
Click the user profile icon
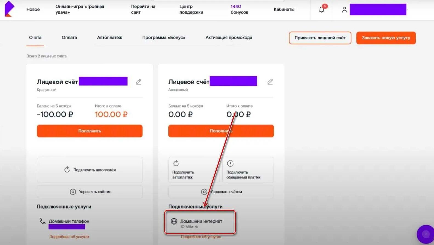(x=344, y=10)
